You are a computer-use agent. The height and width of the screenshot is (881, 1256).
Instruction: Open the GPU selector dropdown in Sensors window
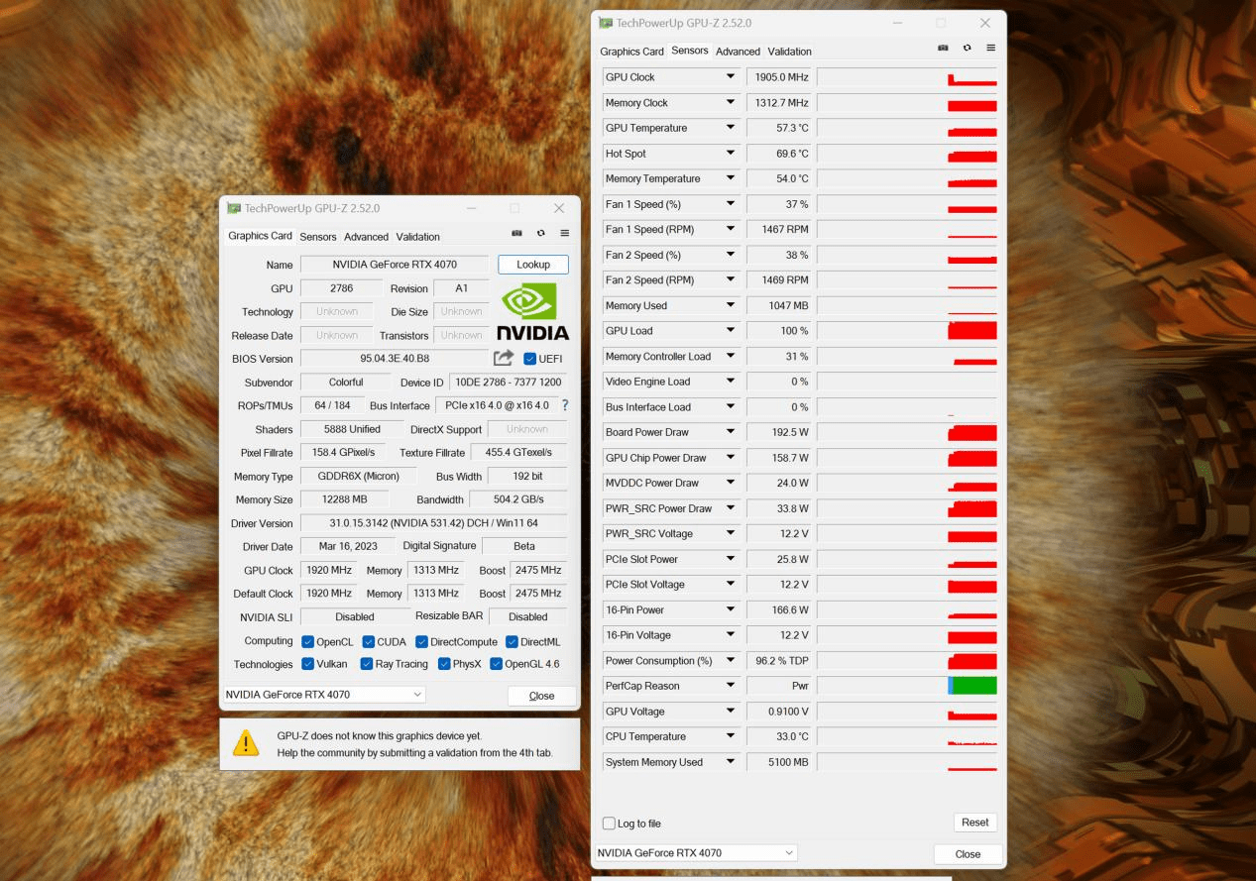696,852
